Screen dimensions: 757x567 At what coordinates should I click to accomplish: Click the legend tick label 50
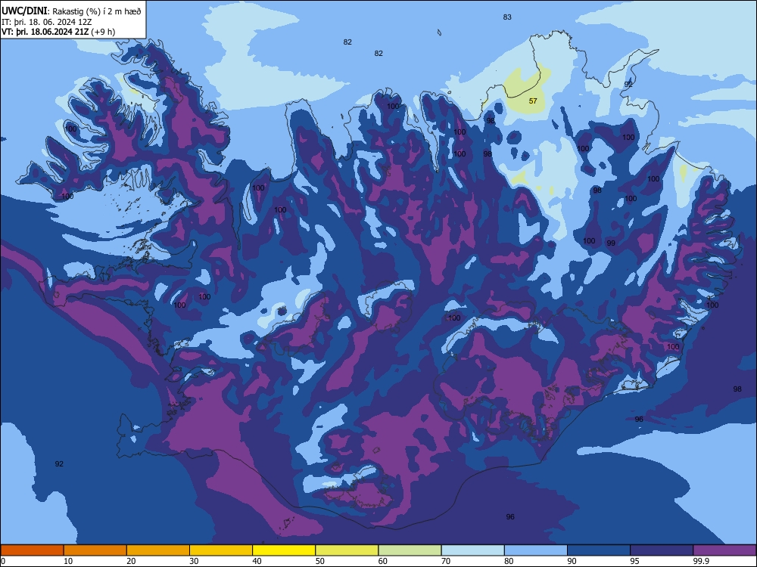pyautogui.click(x=320, y=561)
